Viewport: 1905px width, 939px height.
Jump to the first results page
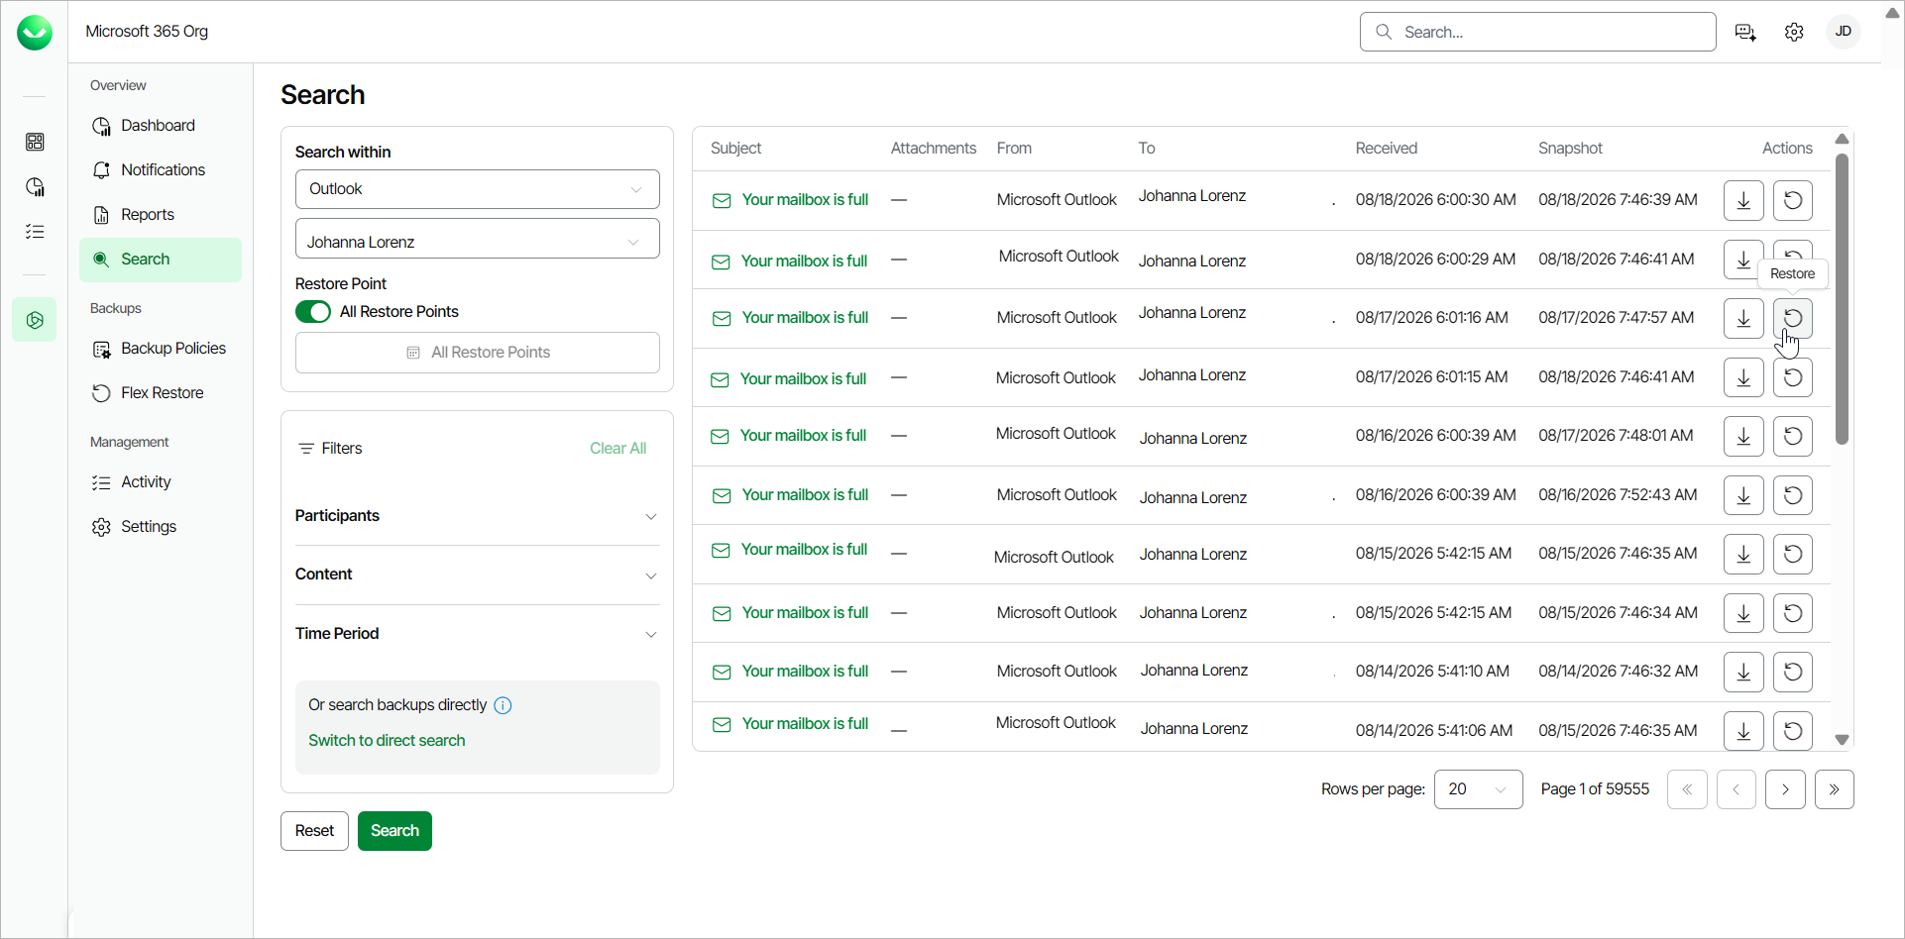point(1687,789)
